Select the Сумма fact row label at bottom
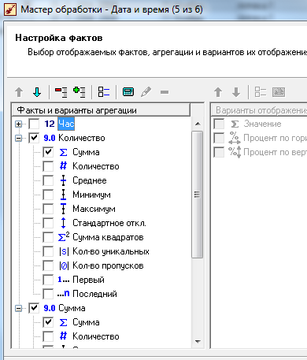Screen dimensions: 307x360 (72, 308)
